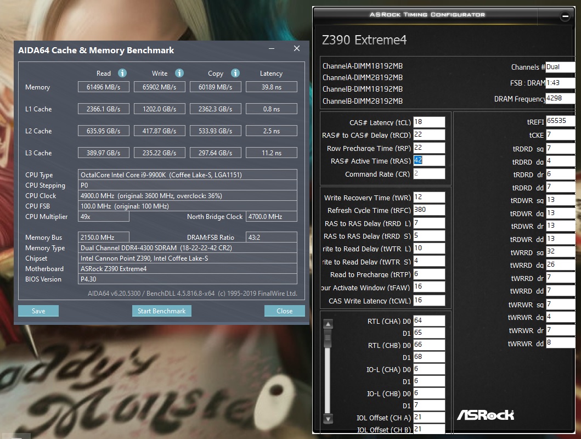581x439 pixels.
Task: Click the tRRD_S field showing 5
Action: [x=429, y=235]
